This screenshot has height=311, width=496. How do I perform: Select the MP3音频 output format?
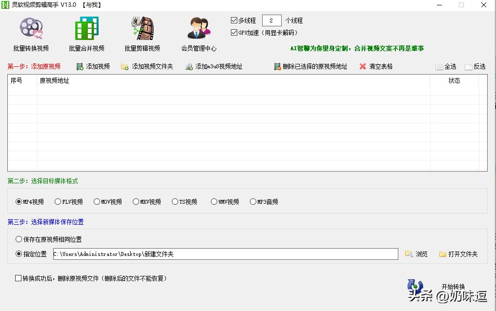coord(253,201)
